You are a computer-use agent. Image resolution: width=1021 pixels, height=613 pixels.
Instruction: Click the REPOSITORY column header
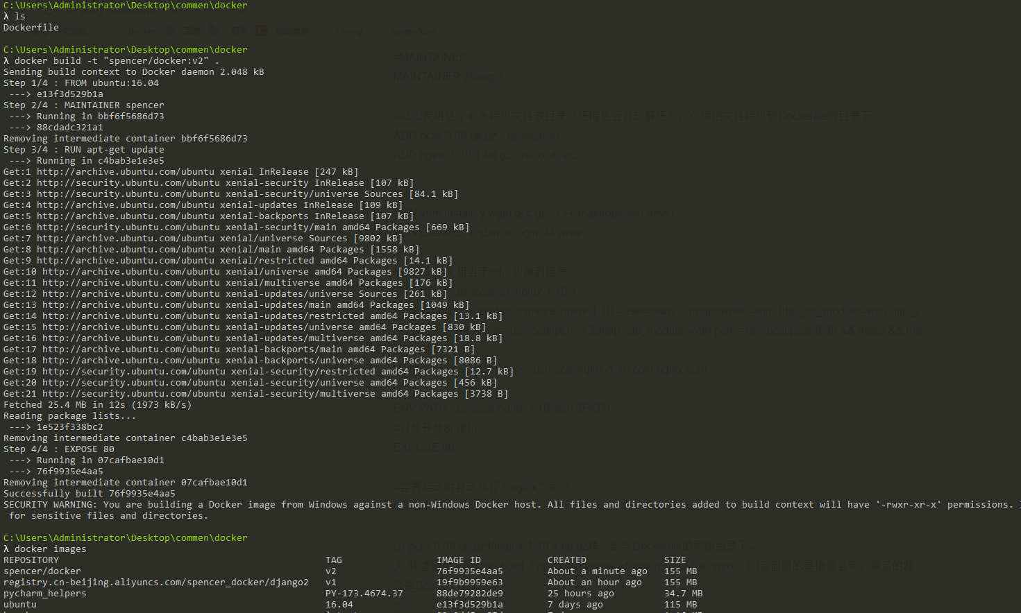(31, 560)
